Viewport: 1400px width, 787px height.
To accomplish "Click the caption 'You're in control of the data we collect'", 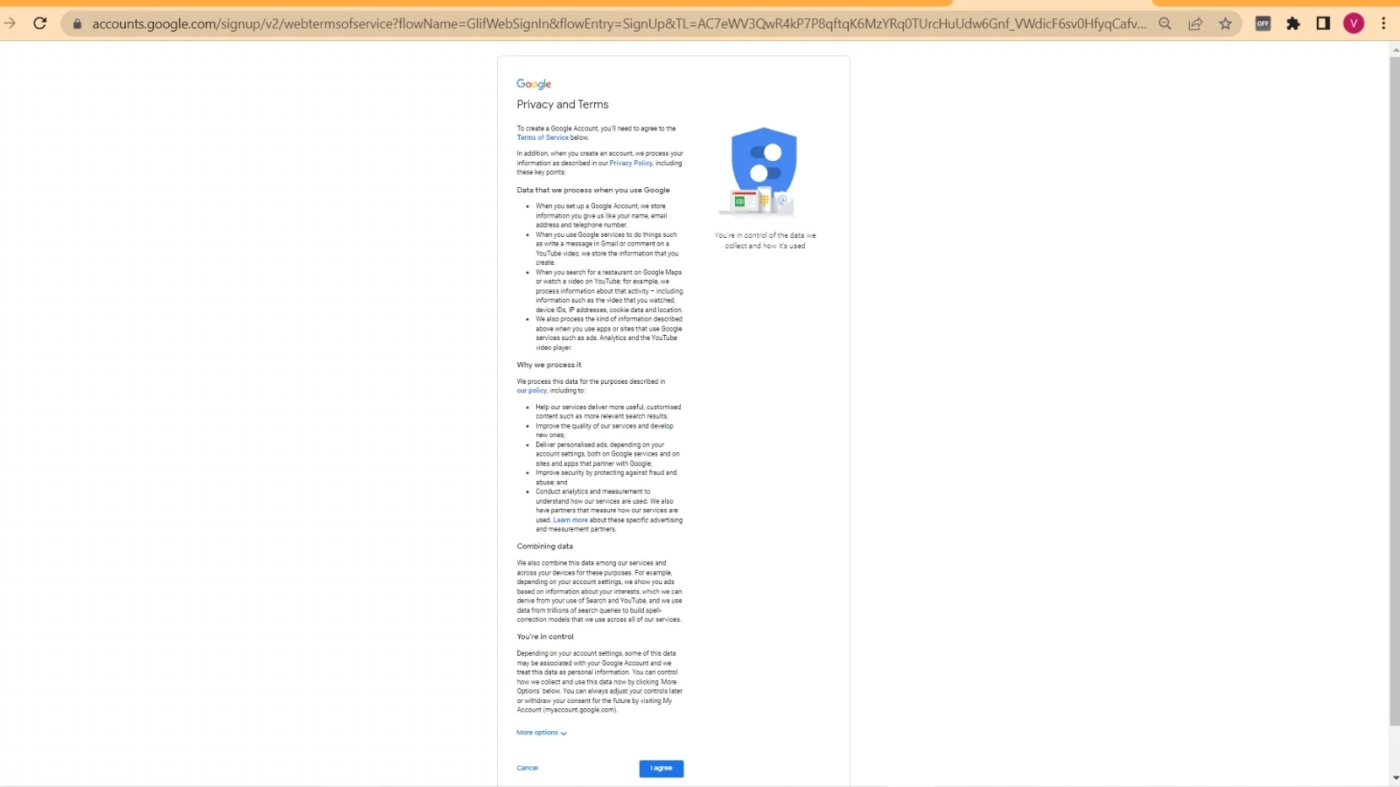I will pos(765,240).
